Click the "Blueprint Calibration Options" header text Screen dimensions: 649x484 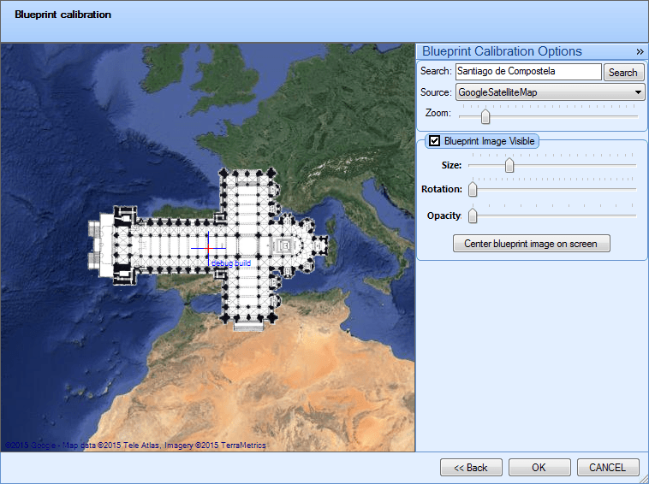502,51
